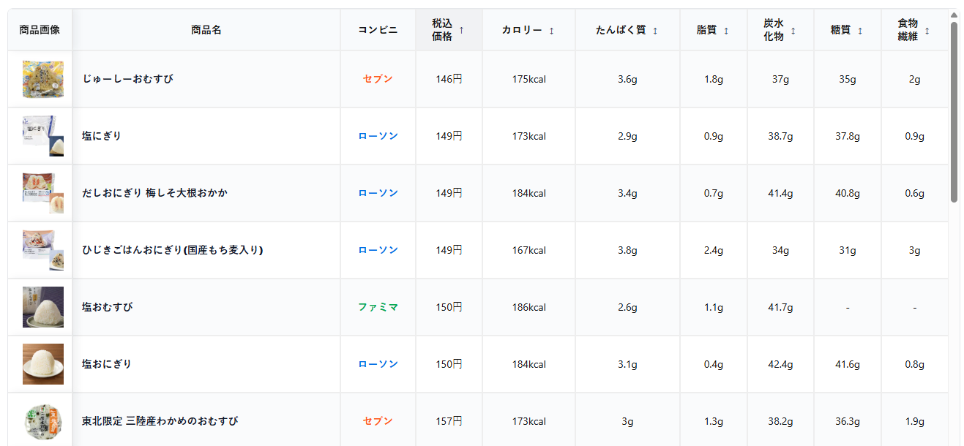This screenshot has height=446, width=964.
Task: Click 186kcal calorie cell
Action: pyautogui.click(x=528, y=307)
